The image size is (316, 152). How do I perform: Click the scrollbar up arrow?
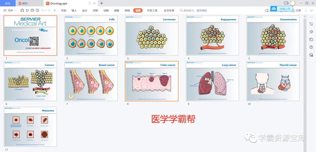[305, 17]
